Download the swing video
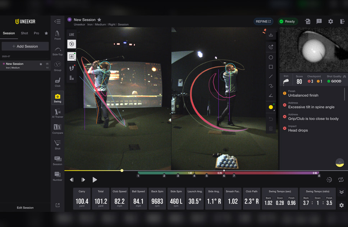 click(x=271, y=35)
